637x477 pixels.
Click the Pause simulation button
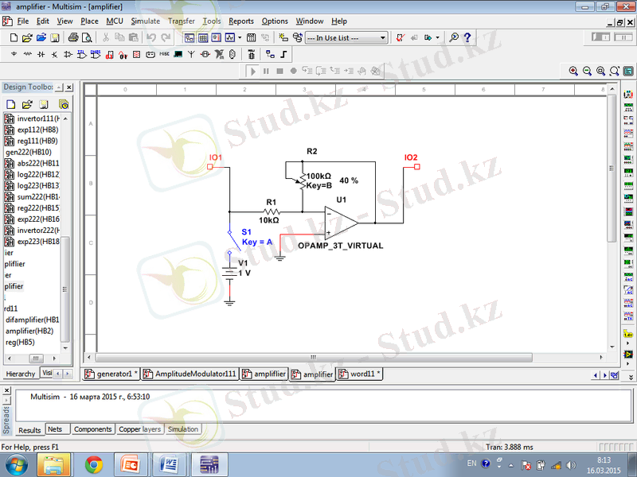[266, 72]
